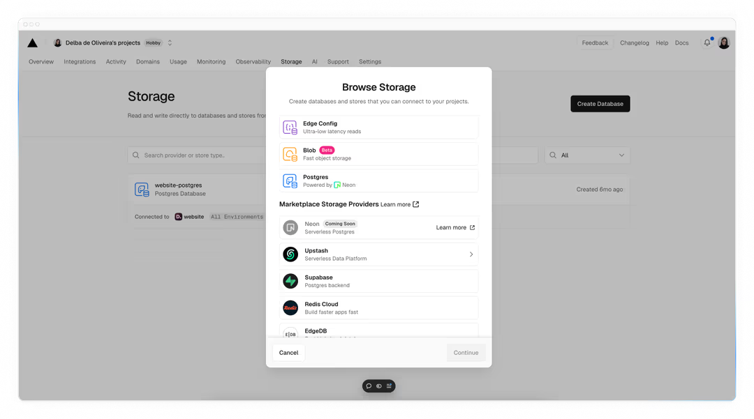Choose the Blob storage icon

290,154
